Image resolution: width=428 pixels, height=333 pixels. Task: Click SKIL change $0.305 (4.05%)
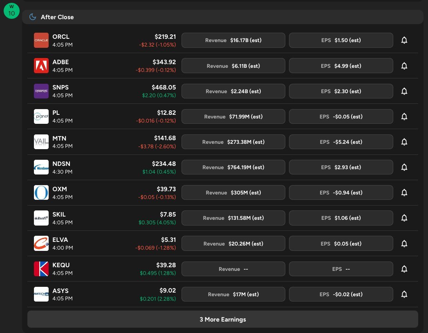157,223
